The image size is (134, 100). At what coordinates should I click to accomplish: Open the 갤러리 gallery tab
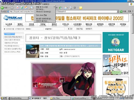(54, 25)
